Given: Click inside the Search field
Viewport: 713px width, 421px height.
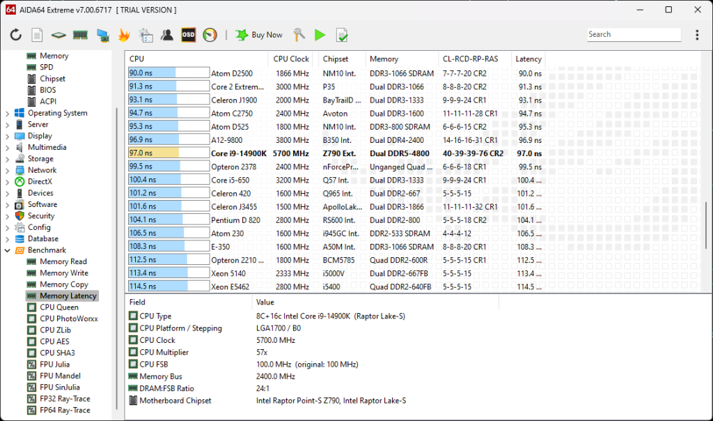Looking at the screenshot, I should (x=634, y=35).
